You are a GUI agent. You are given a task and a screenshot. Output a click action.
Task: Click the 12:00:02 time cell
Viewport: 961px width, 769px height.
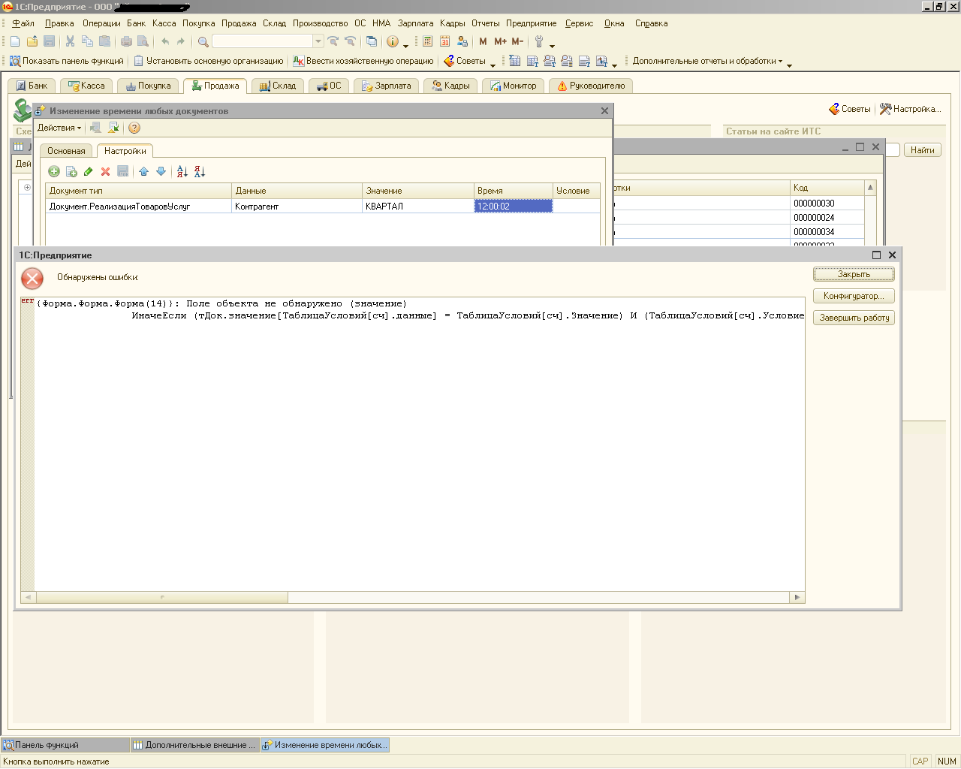[x=514, y=207]
